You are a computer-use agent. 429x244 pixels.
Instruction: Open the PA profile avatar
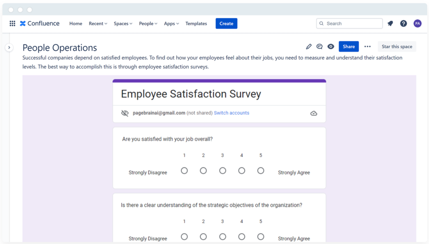[x=417, y=23]
